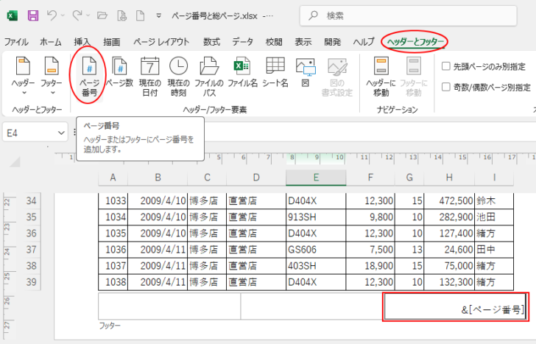
Task: Click the Name Box showing E4
Action: click(29, 133)
